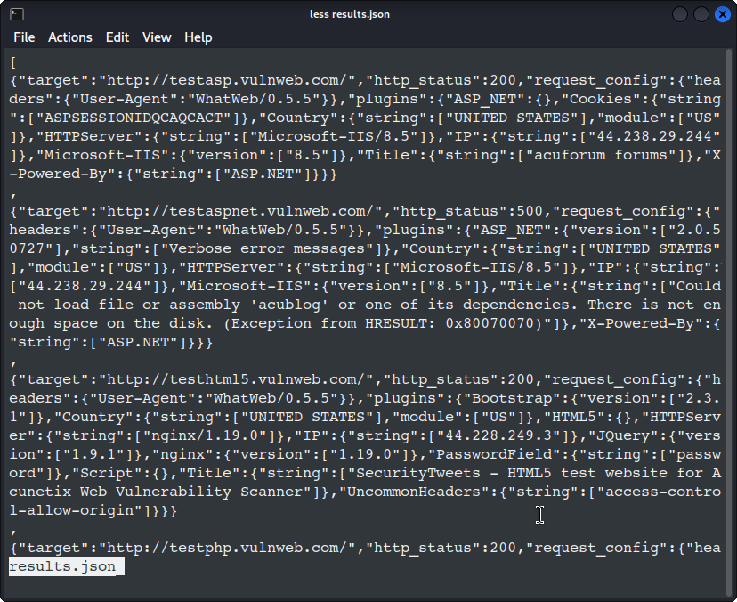
Task: Open the Edit menu
Action: pyautogui.click(x=117, y=37)
